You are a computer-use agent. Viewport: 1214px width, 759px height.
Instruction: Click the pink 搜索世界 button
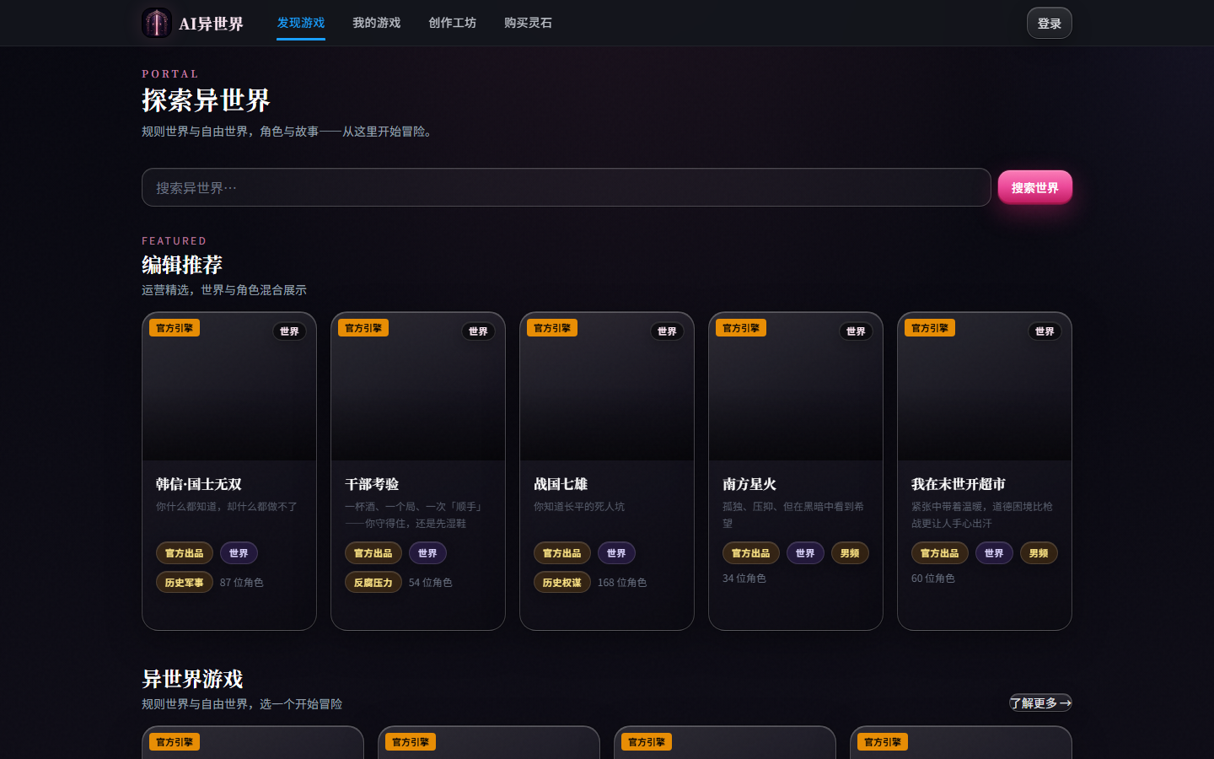[1034, 187]
